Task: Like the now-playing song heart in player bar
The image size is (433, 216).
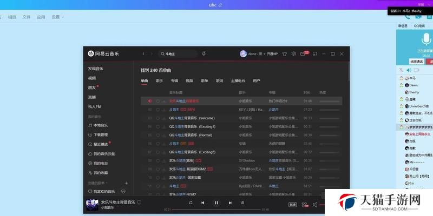Action: click(x=139, y=202)
